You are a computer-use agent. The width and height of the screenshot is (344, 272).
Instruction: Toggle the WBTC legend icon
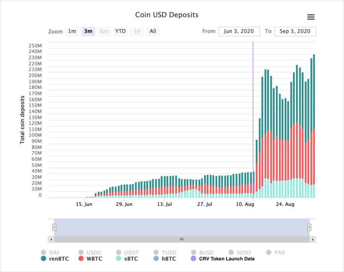(82, 259)
